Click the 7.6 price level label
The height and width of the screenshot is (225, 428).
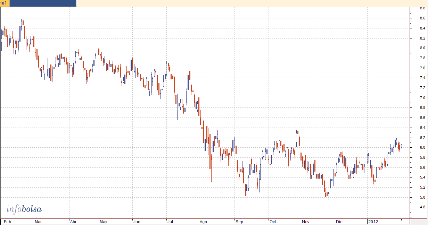click(423, 68)
